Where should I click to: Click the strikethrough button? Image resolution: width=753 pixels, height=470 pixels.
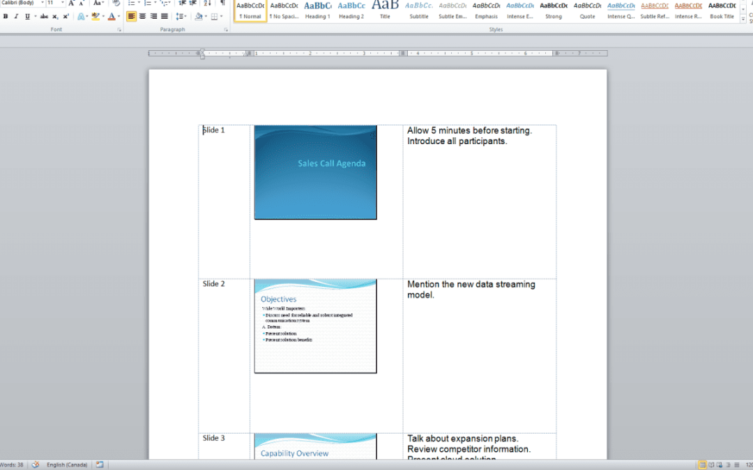44,16
